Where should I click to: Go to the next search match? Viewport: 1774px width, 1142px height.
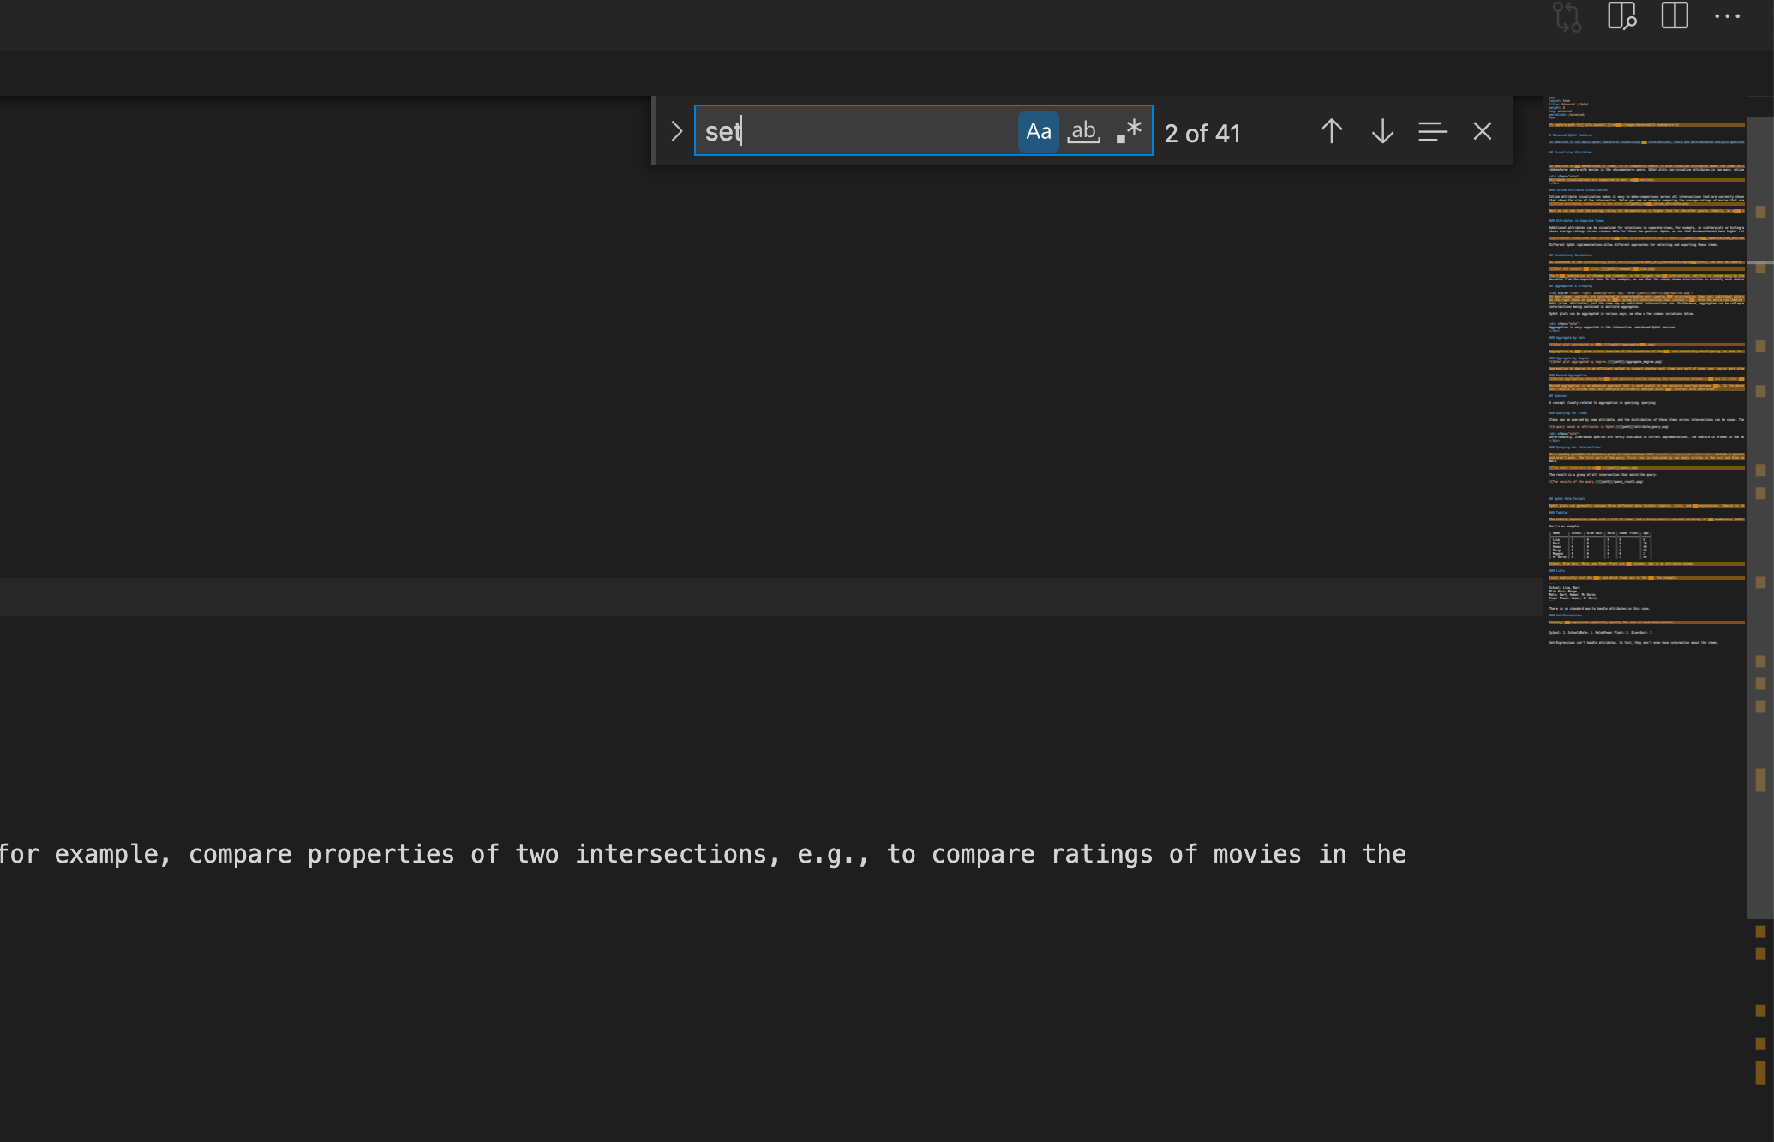1381,132
